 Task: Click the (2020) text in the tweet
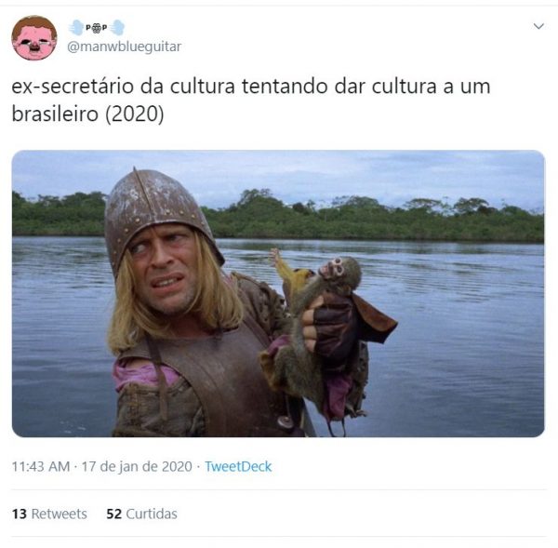tap(135, 114)
